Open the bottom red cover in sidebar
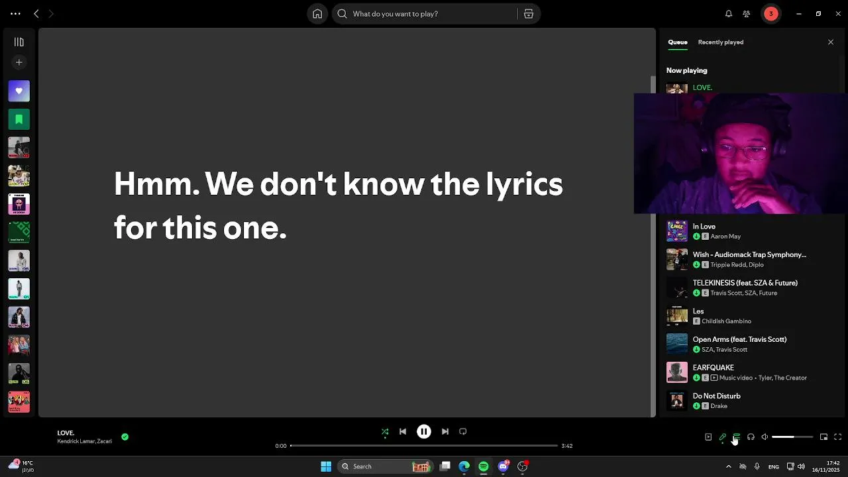 [19, 401]
